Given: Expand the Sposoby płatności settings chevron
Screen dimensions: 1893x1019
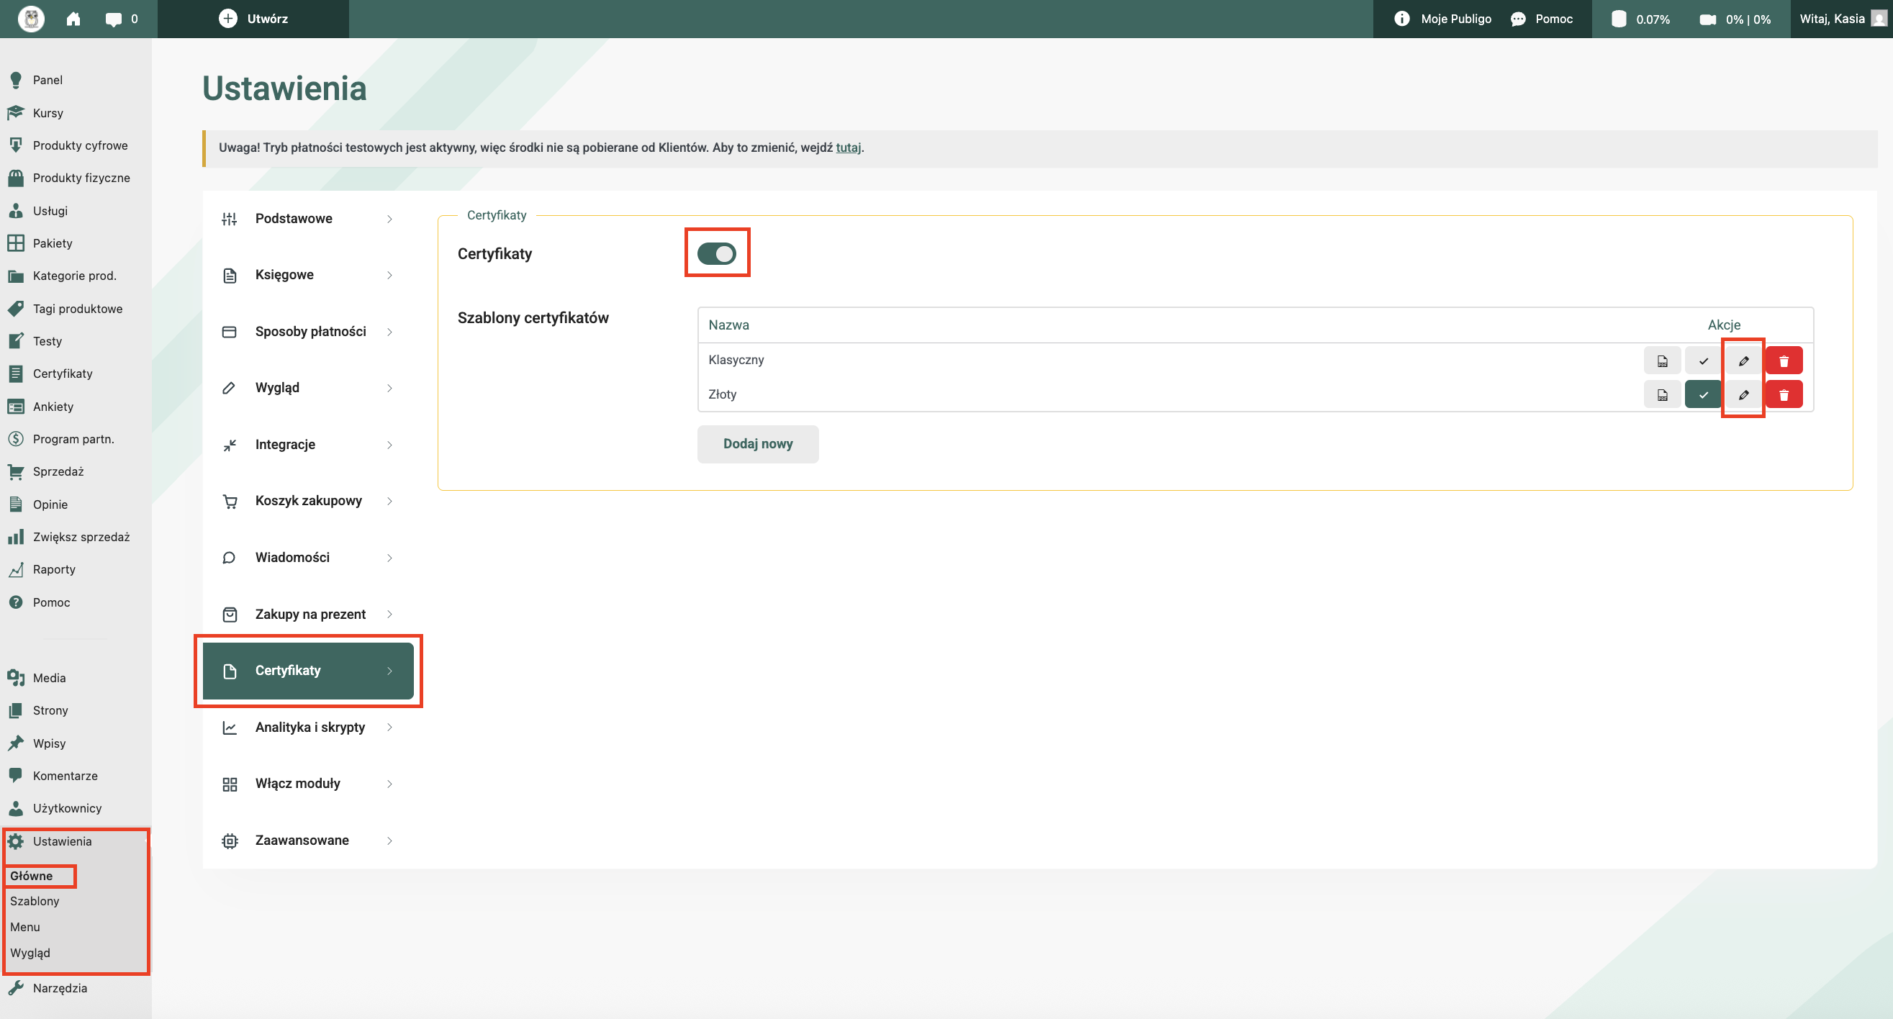Looking at the screenshot, I should tap(389, 332).
